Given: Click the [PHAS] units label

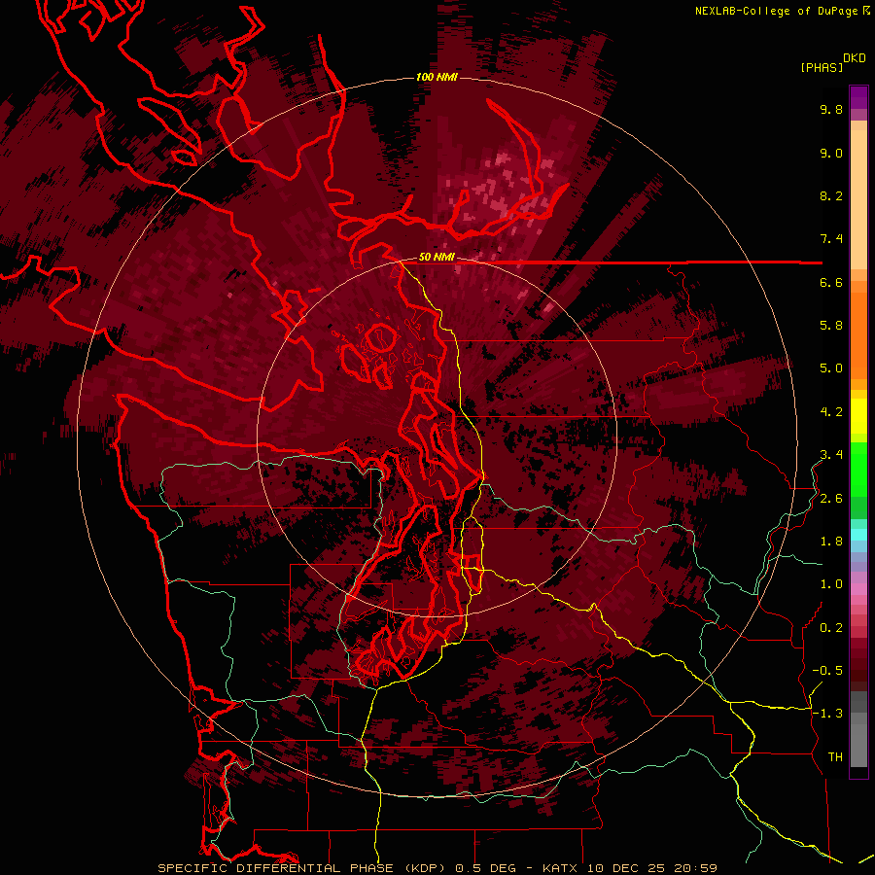Looking at the screenshot, I should point(822,67).
